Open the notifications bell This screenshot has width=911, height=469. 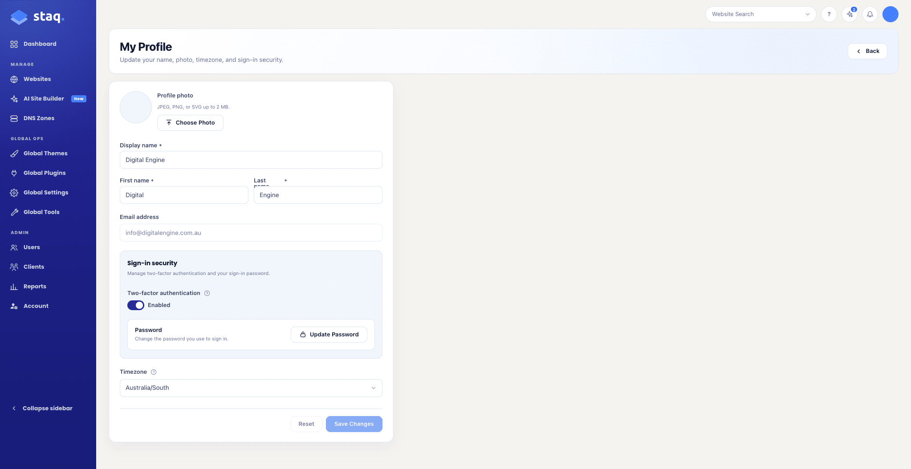tap(870, 14)
